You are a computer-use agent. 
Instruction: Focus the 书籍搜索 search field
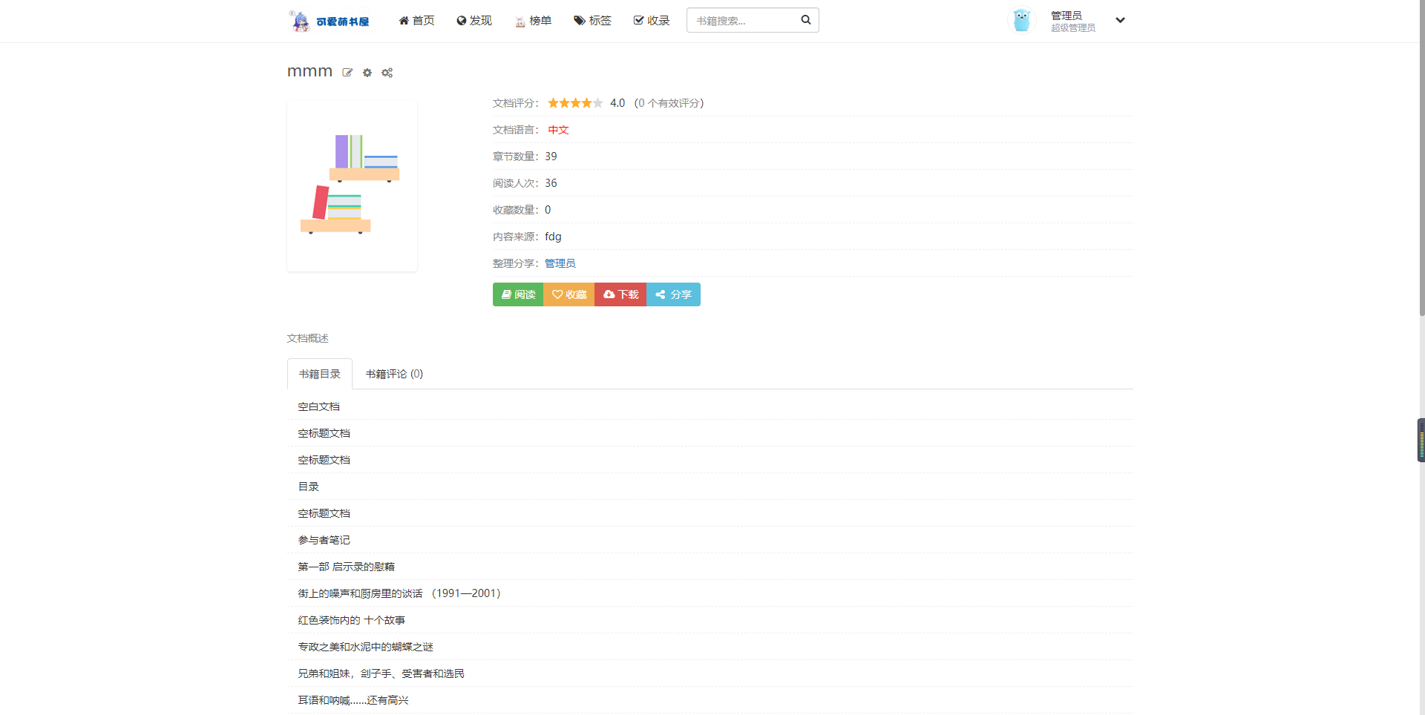coord(742,21)
